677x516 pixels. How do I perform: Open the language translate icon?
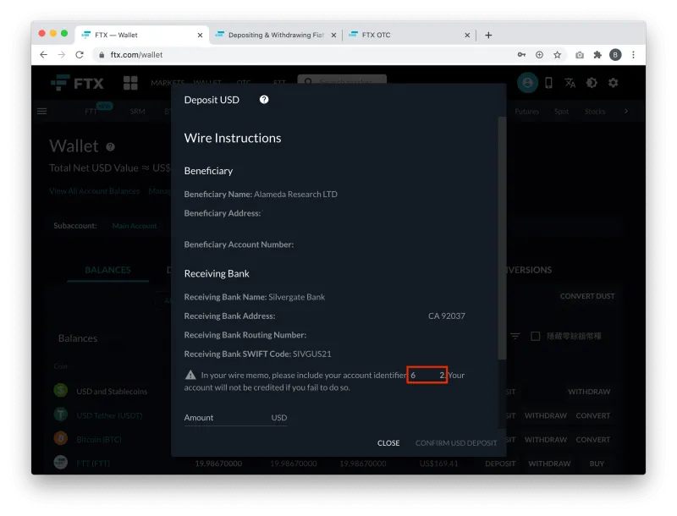(x=570, y=83)
